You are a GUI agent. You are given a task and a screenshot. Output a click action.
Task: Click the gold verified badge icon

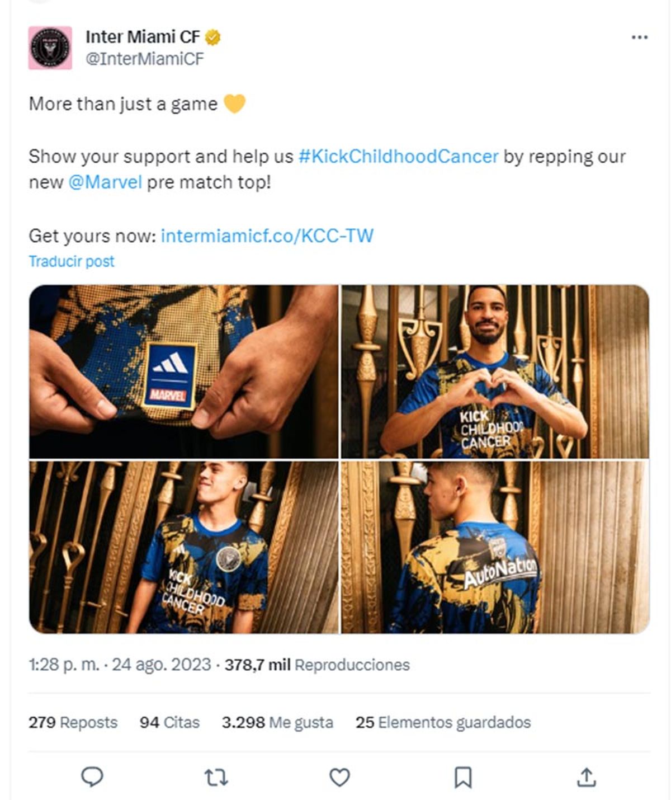(x=213, y=37)
